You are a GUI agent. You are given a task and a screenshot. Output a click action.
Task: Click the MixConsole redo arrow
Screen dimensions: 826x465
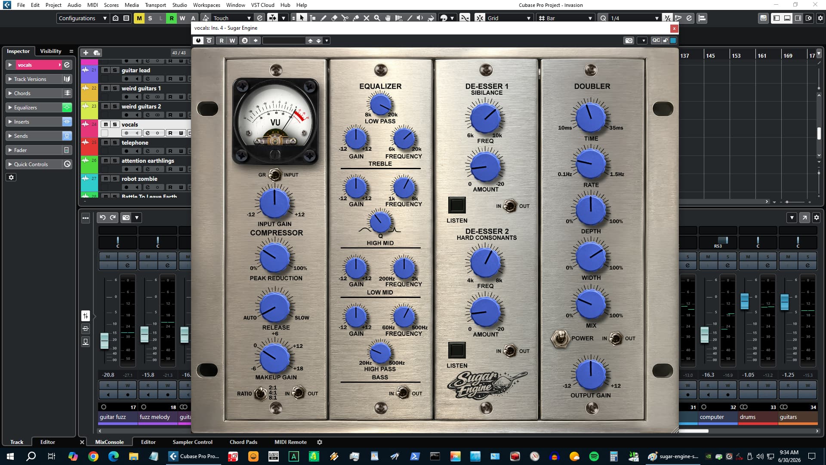pos(113,217)
